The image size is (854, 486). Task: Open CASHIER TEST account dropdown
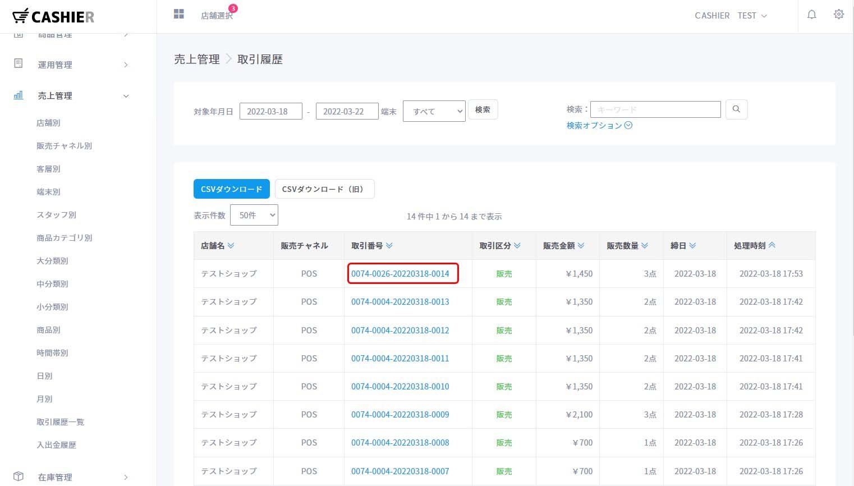tap(731, 16)
